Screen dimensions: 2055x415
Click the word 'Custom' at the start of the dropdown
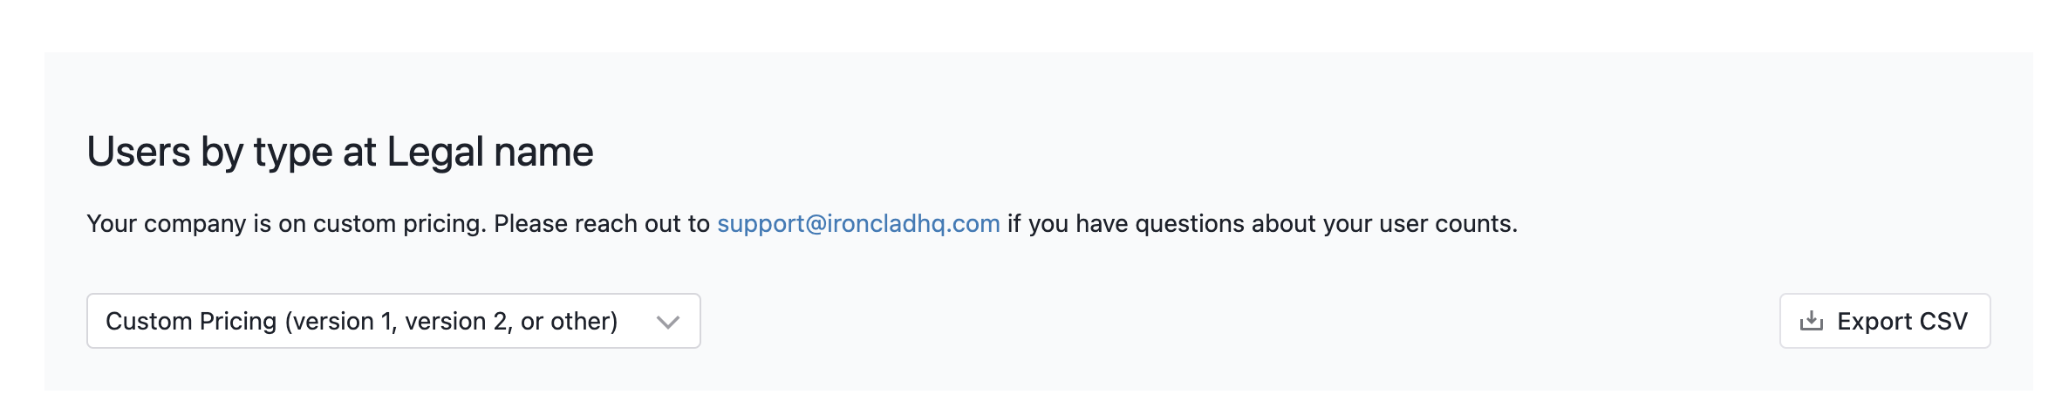pyautogui.click(x=148, y=322)
